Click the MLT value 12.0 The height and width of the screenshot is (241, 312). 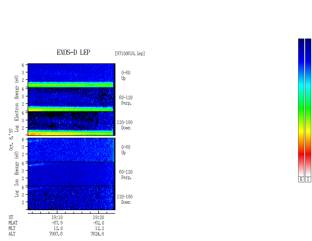(x=58, y=229)
